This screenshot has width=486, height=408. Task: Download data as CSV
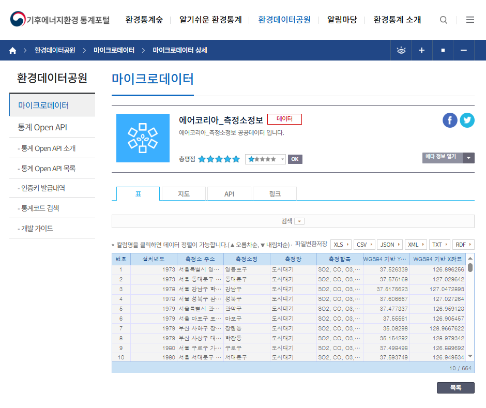click(364, 245)
